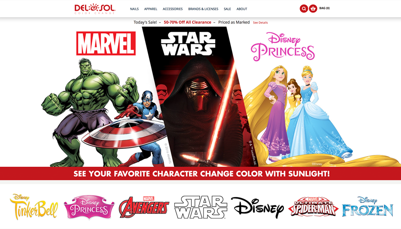
Task: Go home via Del Sol logo
Action: tap(95, 9)
